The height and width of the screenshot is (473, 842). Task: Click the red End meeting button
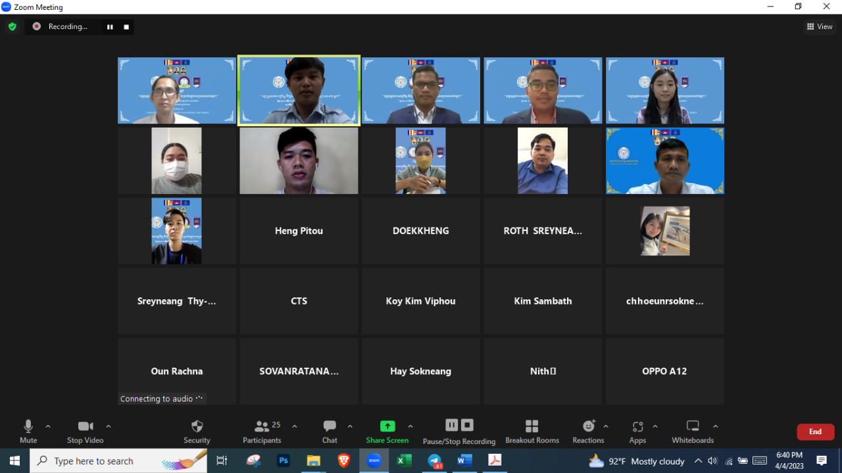[815, 432]
